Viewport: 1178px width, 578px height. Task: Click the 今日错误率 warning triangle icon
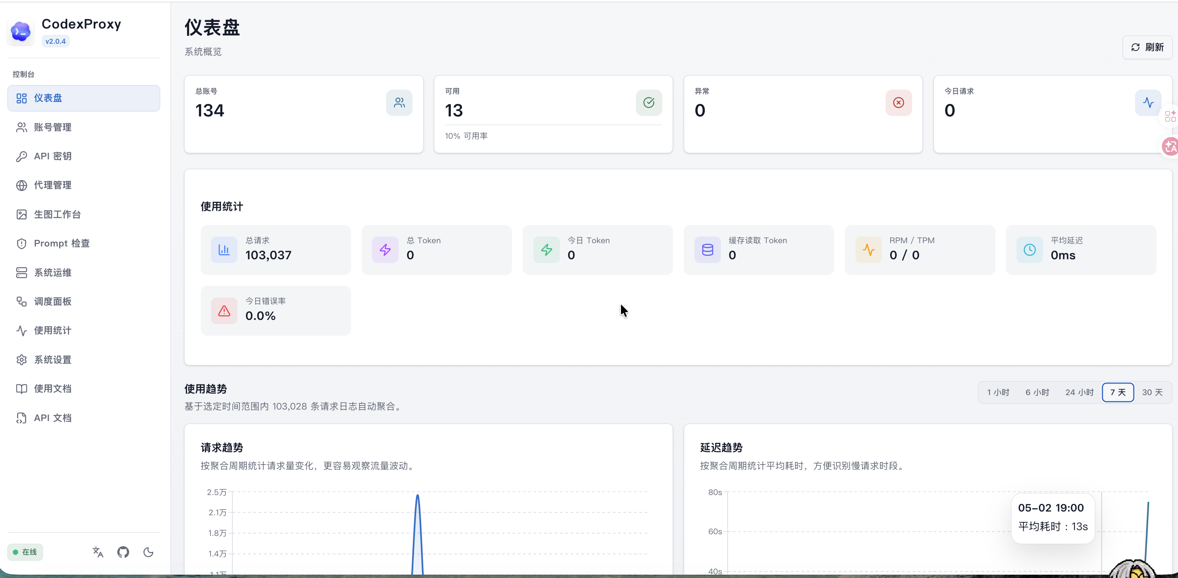pos(224,311)
